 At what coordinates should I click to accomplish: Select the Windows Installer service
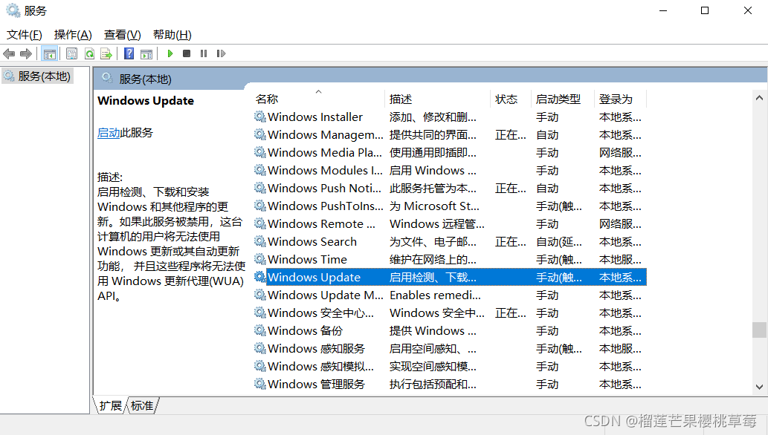tap(315, 117)
